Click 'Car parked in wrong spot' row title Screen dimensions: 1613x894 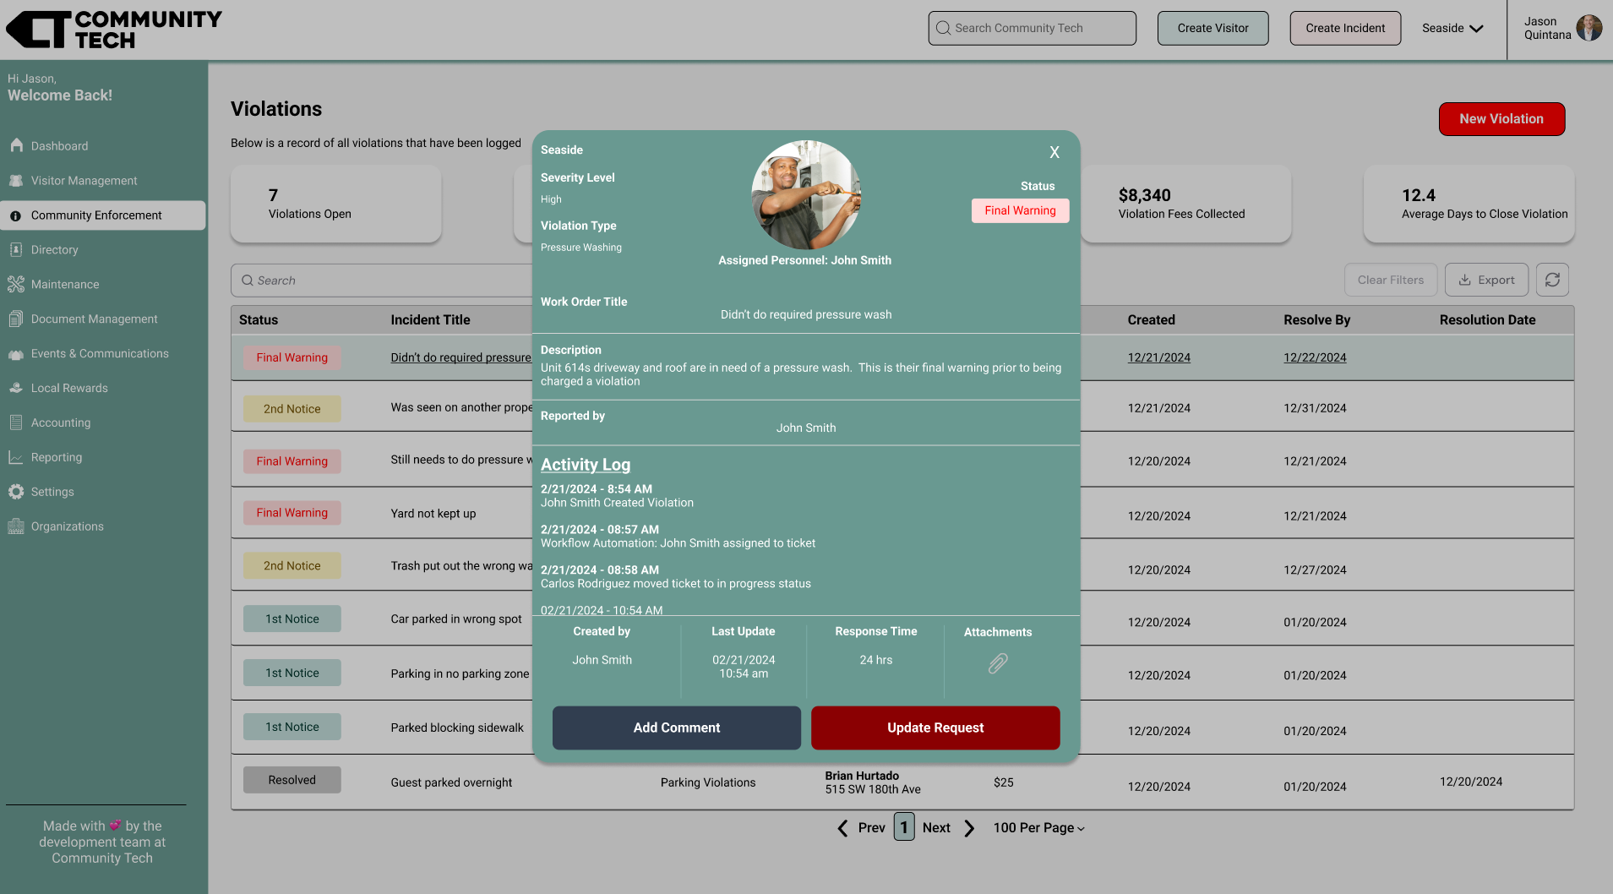(456, 619)
